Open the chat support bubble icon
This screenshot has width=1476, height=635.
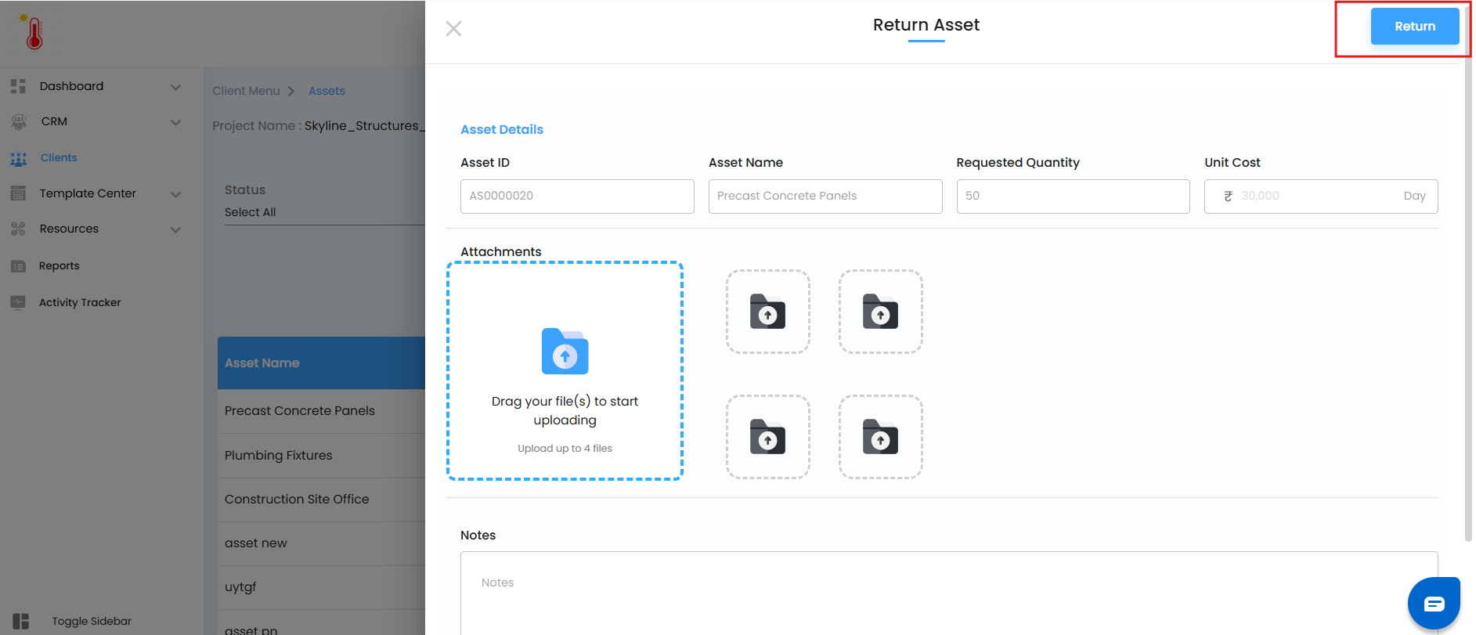(x=1434, y=604)
